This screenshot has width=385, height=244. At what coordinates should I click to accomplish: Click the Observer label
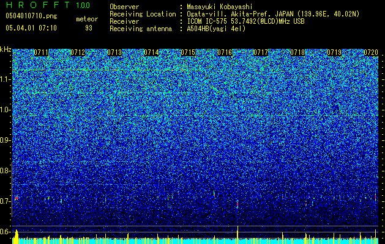[x=124, y=7]
